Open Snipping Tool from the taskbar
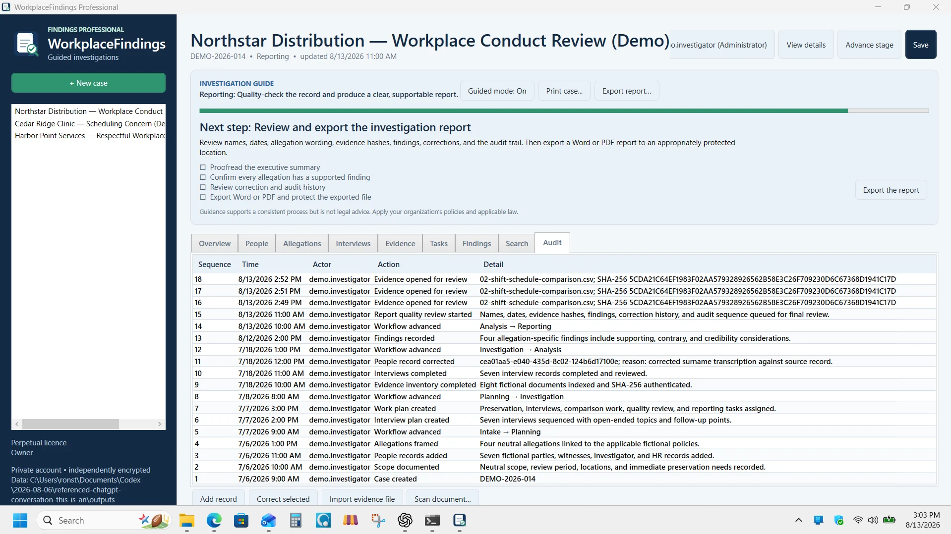 point(378,520)
